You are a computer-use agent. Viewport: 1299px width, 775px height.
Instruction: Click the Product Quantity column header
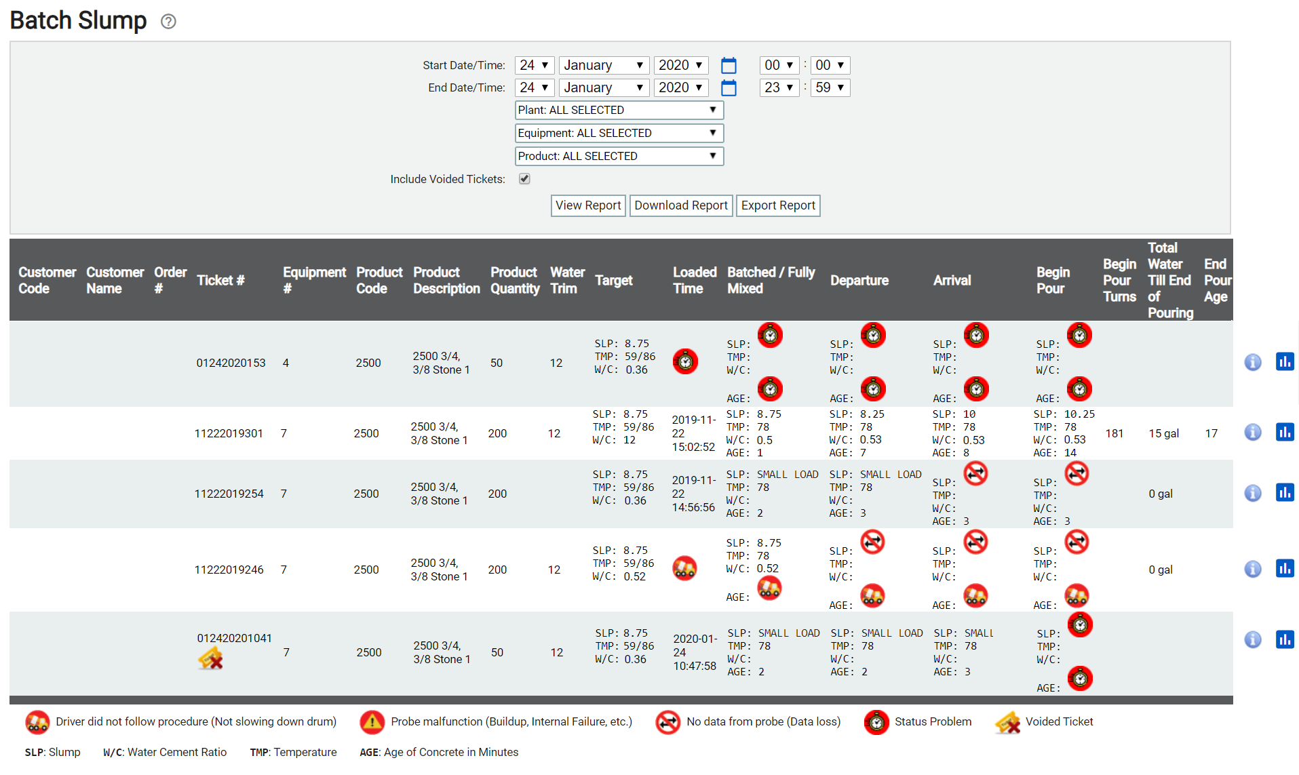point(515,280)
